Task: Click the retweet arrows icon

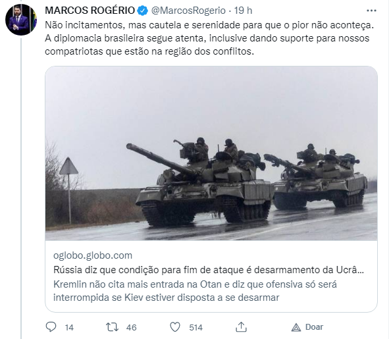Action: pyautogui.click(x=112, y=327)
